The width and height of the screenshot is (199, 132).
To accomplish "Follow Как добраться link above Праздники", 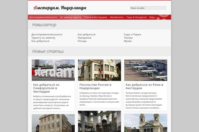I will (x=87, y=34).
